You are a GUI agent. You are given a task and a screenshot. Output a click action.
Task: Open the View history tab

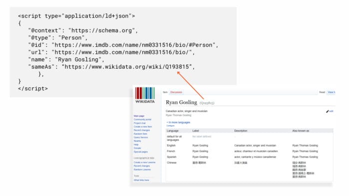331,92
